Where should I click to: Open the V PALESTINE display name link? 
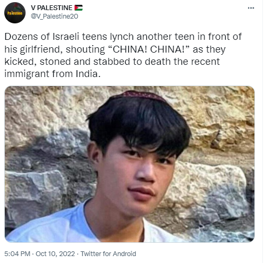point(52,8)
